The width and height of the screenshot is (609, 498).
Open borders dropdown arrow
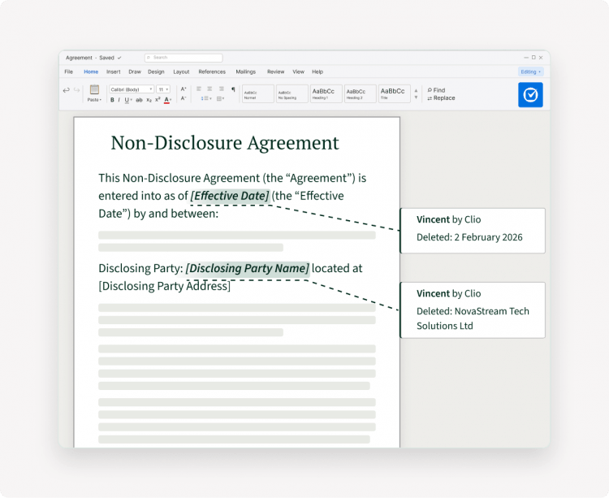click(223, 98)
